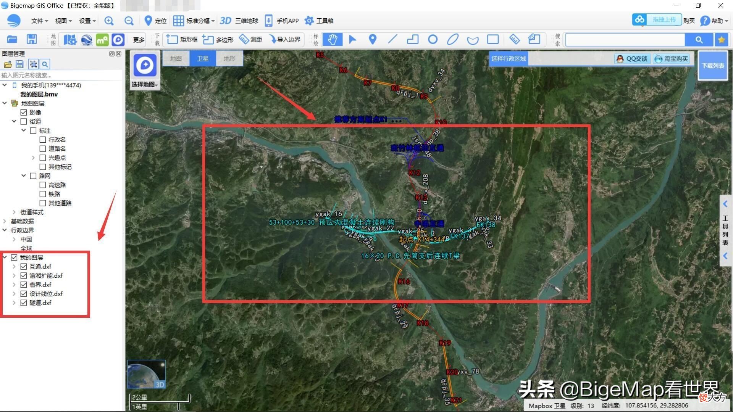Click the QQ交谈 button
The height and width of the screenshot is (412, 733).
pos(632,58)
